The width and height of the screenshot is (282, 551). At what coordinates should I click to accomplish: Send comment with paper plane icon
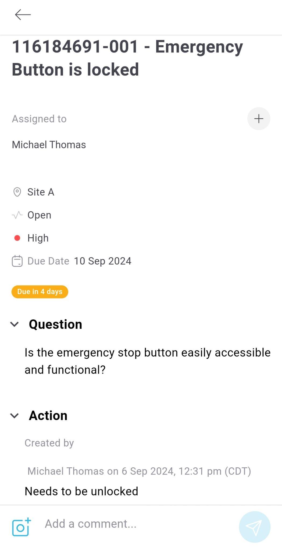point(255,527)
